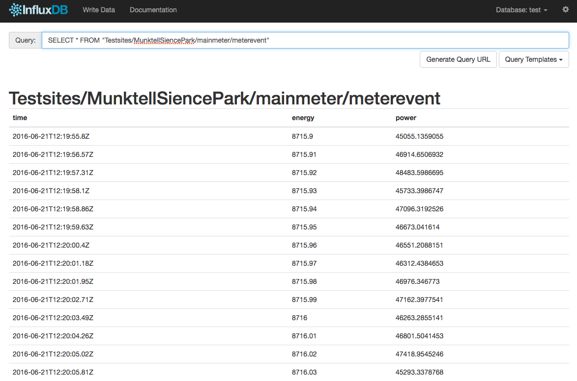The height and width of the screenshot is (381, 577).
Task: Click power value 48483.5986695
Action: (x=420, y=173)
